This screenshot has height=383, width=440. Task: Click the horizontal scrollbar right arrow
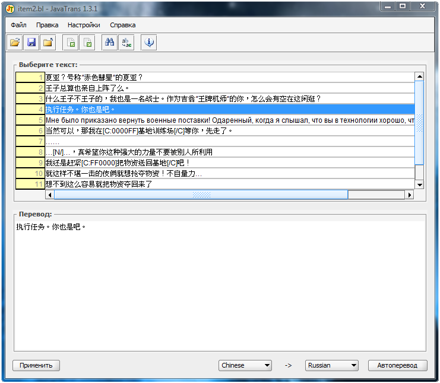[409, 194]
